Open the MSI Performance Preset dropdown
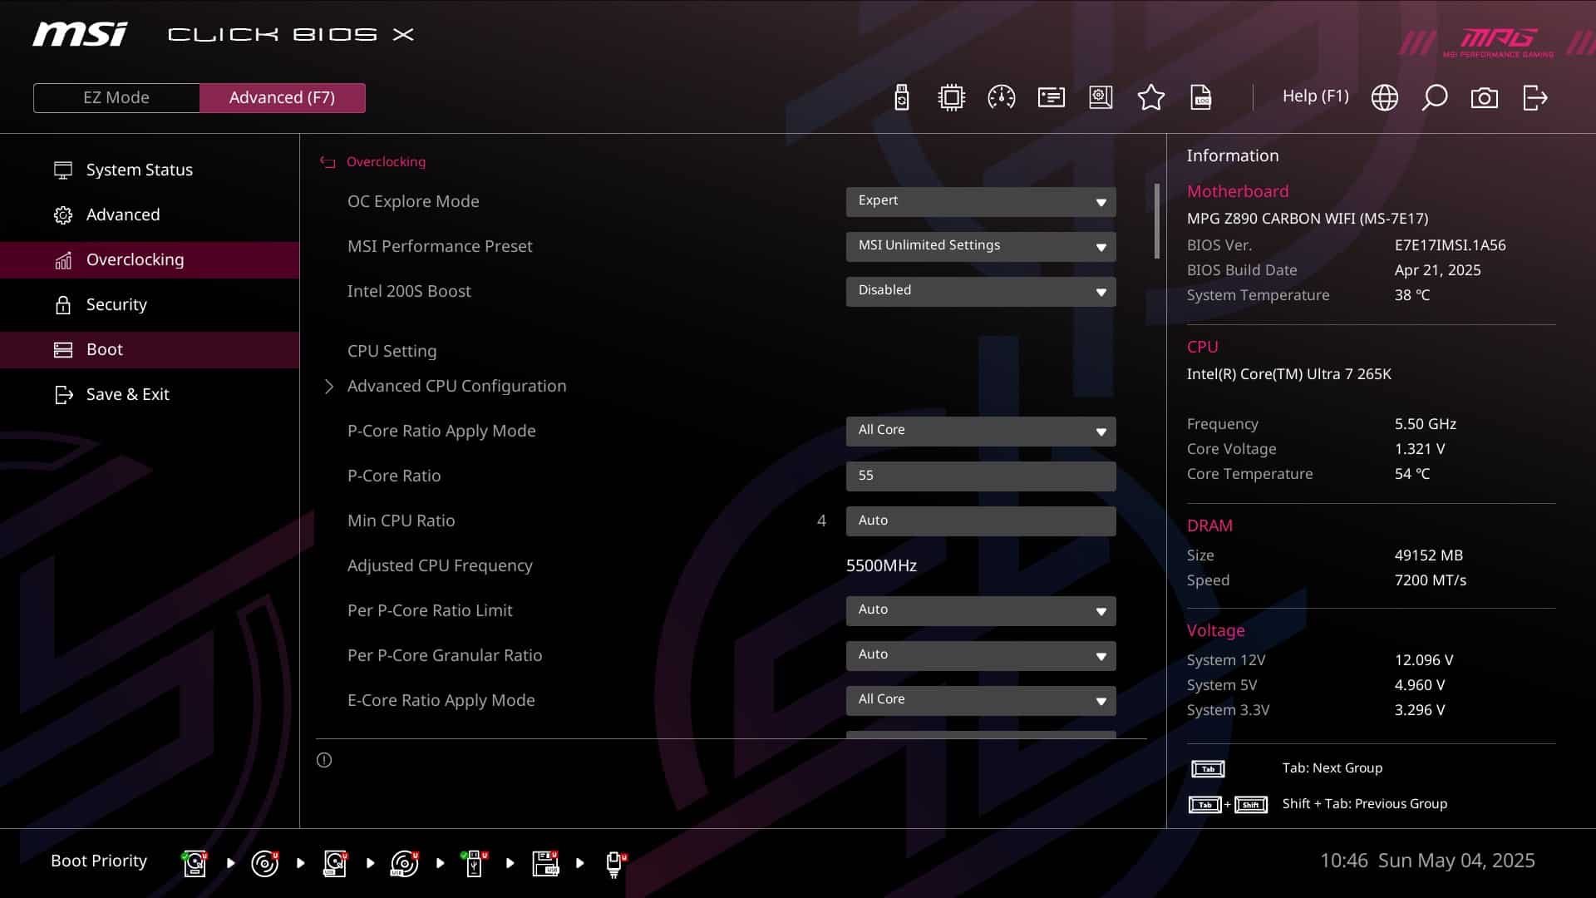 [x=981, y=246]
